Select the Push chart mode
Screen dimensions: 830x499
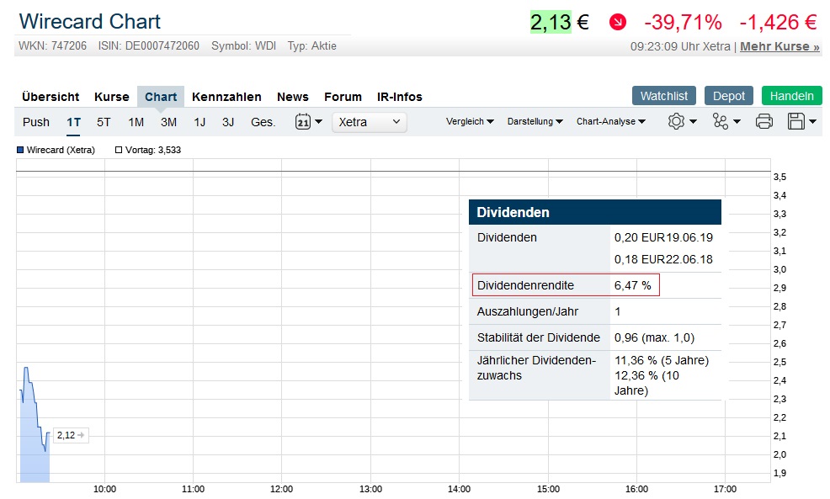click(36, 122)
